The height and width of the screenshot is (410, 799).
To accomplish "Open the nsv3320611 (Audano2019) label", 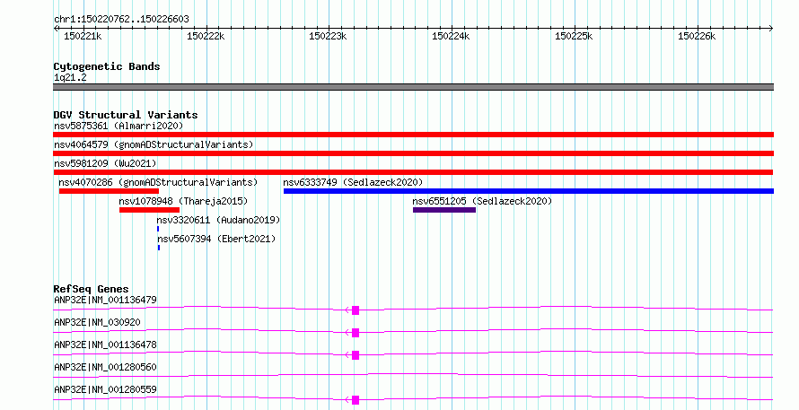I will click(219, 220).
